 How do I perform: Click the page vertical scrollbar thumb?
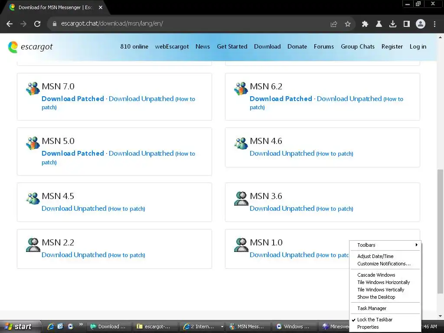440,232
